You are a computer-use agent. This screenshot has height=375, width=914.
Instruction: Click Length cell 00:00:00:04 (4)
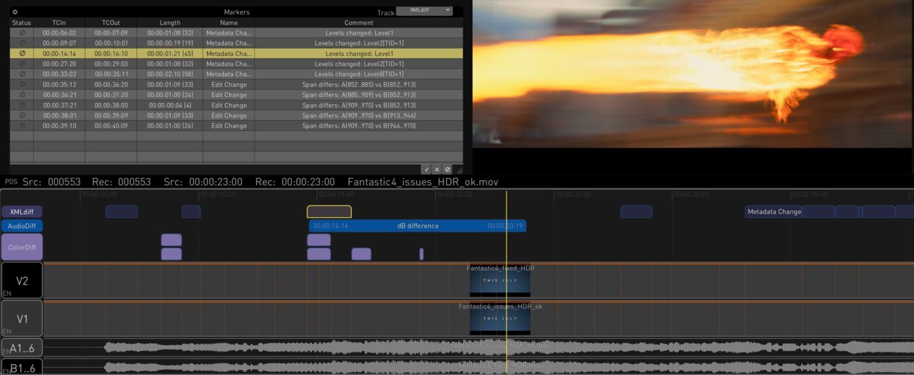(x=170, y=105)
